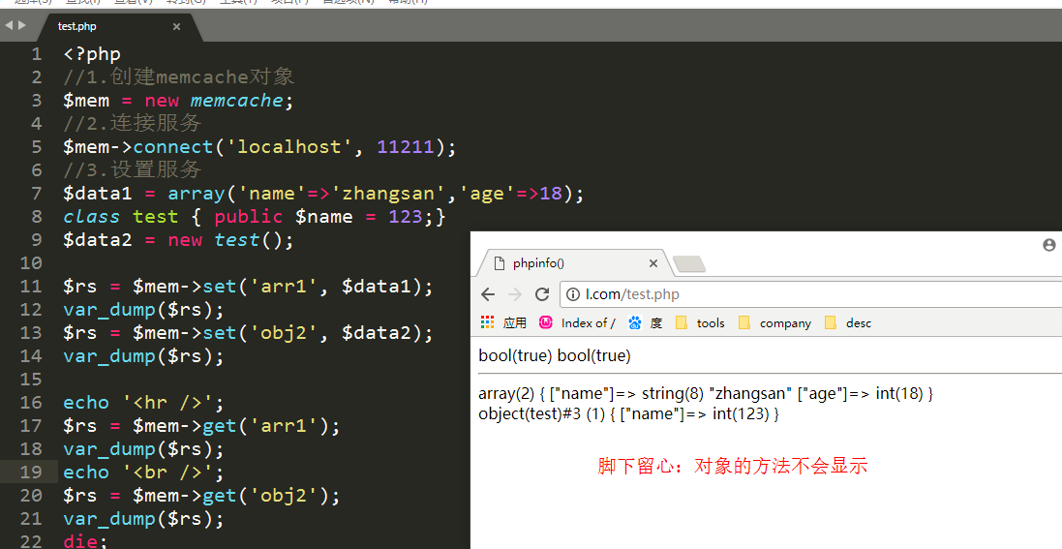The image size is (1062, 549).
Task: View site information icon in address bar
Action: click(x=573, y=294)
